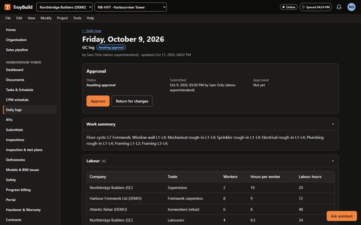Open the Edit menu
Screen dimensions: 361x225
click(19, 18)
